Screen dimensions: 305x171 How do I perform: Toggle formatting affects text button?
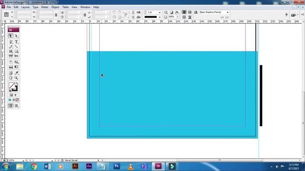pos(16,95)
